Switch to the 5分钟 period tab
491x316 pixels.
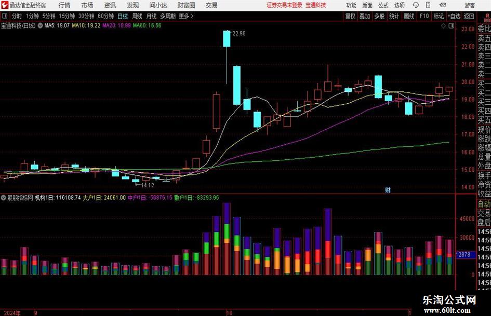(x=49, y=16)
